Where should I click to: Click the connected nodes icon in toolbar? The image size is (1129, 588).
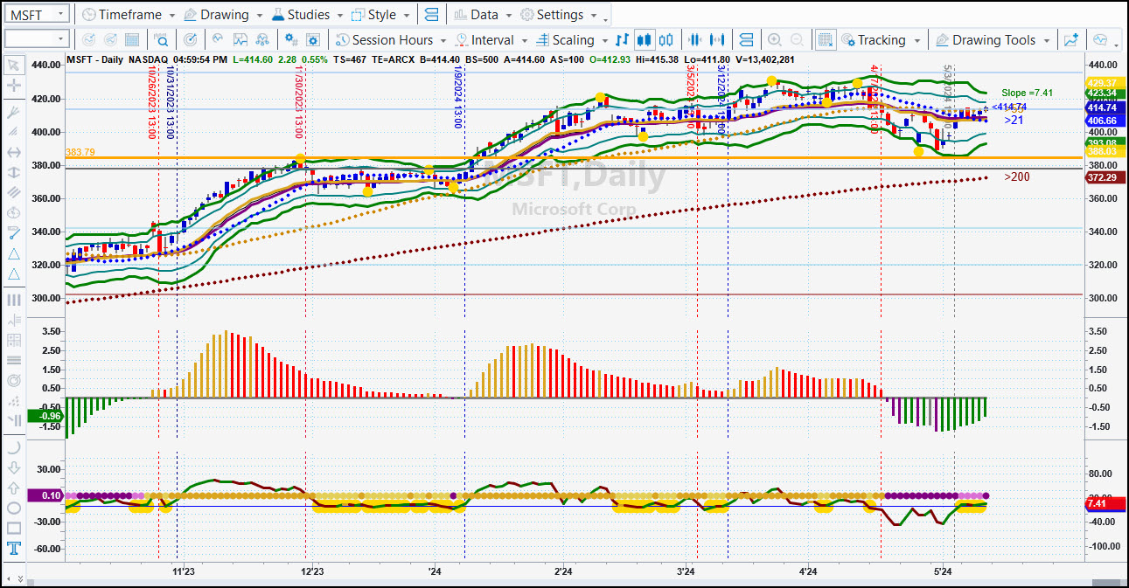click(x=261, y=40)
